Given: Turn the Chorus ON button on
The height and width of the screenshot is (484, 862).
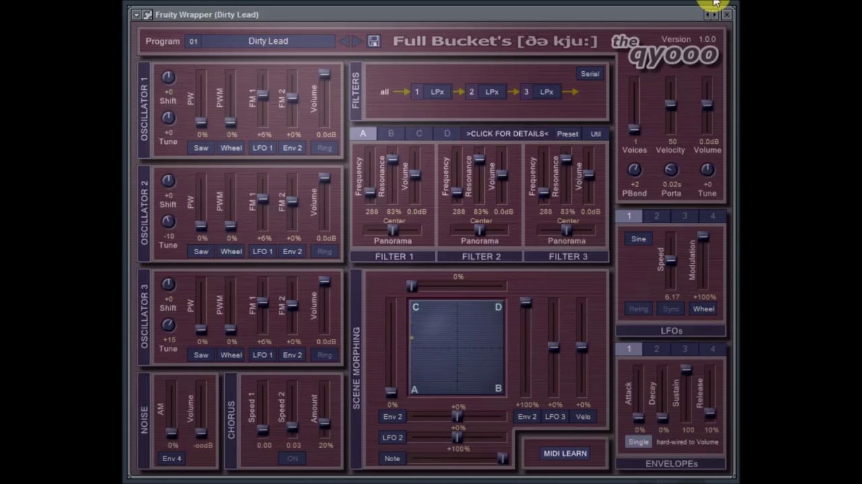Looking at the screenshot, I should pos(292,458).
